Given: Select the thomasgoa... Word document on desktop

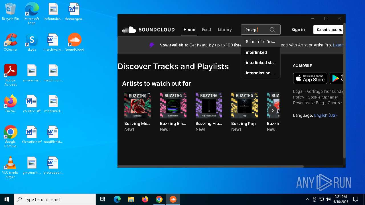Looking at the screenshot, I should (75, 12).
